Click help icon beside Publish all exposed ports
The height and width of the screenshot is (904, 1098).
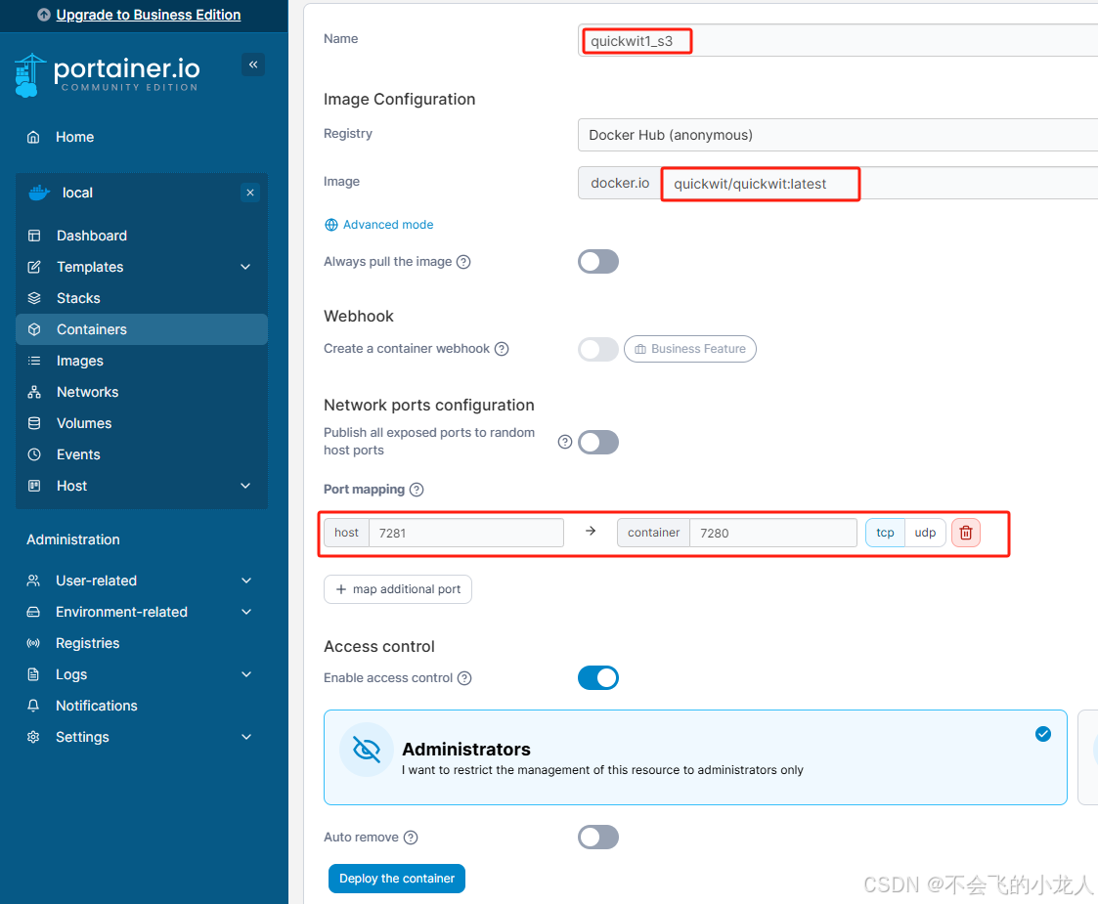pyautogui.click(x=565, y=442)
